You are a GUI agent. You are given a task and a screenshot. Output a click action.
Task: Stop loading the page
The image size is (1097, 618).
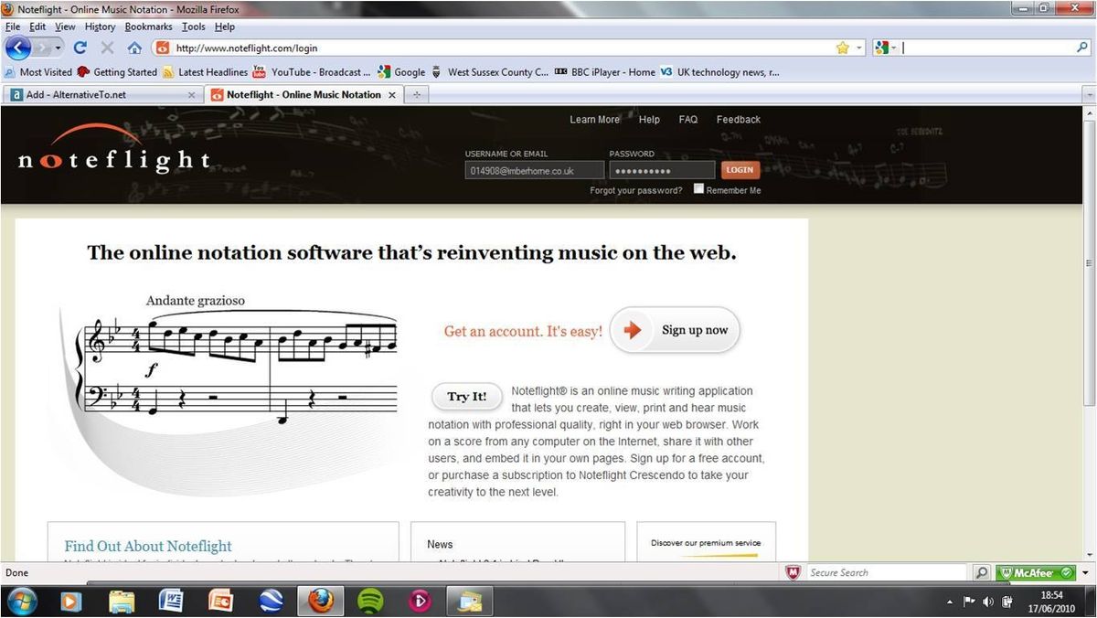coord(106,48)
